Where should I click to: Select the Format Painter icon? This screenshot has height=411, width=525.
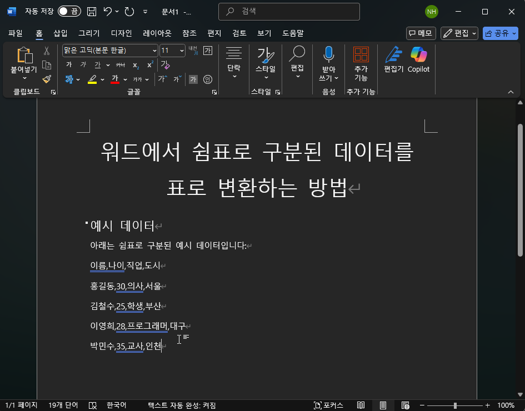click(x=47, y=79)
